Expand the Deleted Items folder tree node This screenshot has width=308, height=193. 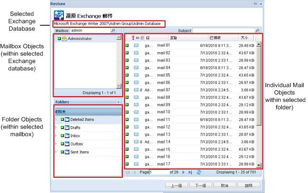[x=56, y=120]
